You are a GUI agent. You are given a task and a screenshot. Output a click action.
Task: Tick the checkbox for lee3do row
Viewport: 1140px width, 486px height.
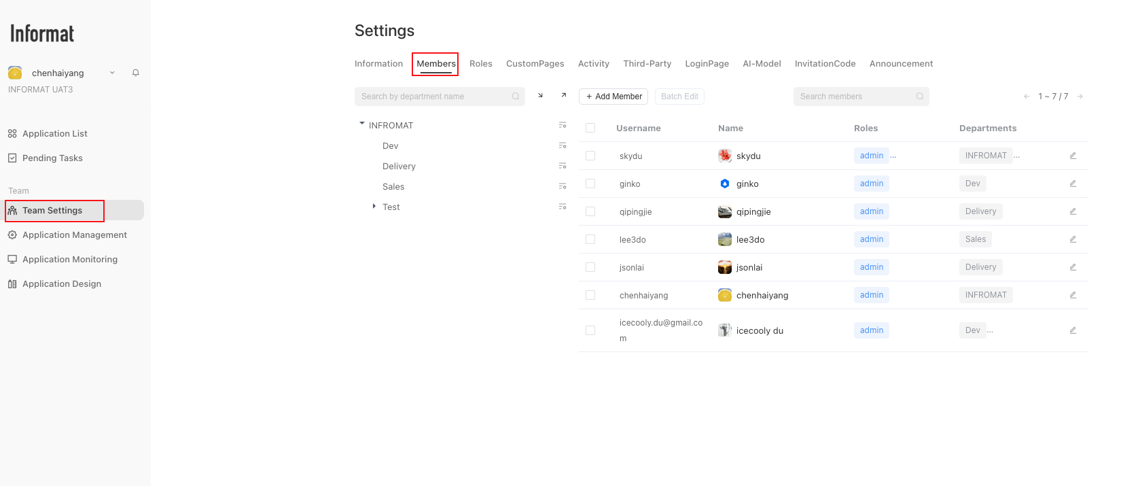coord(590,239)
